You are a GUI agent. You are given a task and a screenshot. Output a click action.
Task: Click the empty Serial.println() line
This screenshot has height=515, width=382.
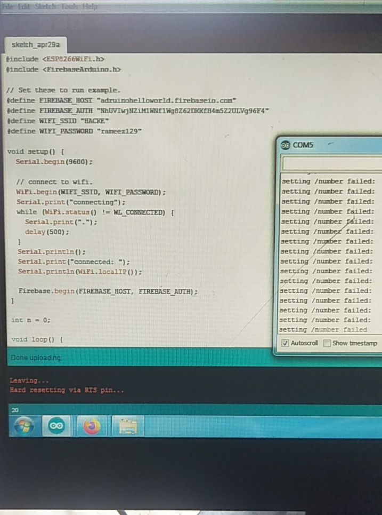point(52,252)
